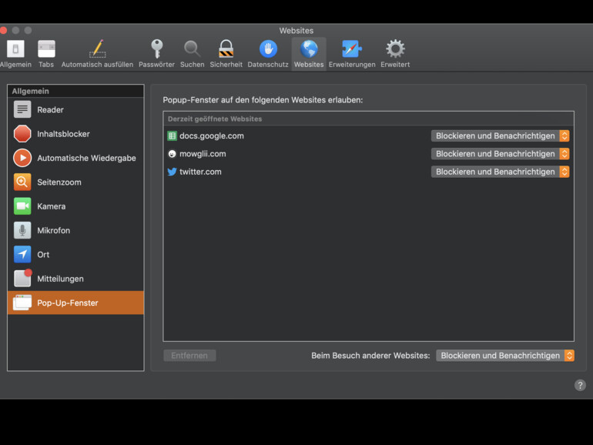Click the mowglii.com favicon
The image size is (593, 445).
point(172,154)
